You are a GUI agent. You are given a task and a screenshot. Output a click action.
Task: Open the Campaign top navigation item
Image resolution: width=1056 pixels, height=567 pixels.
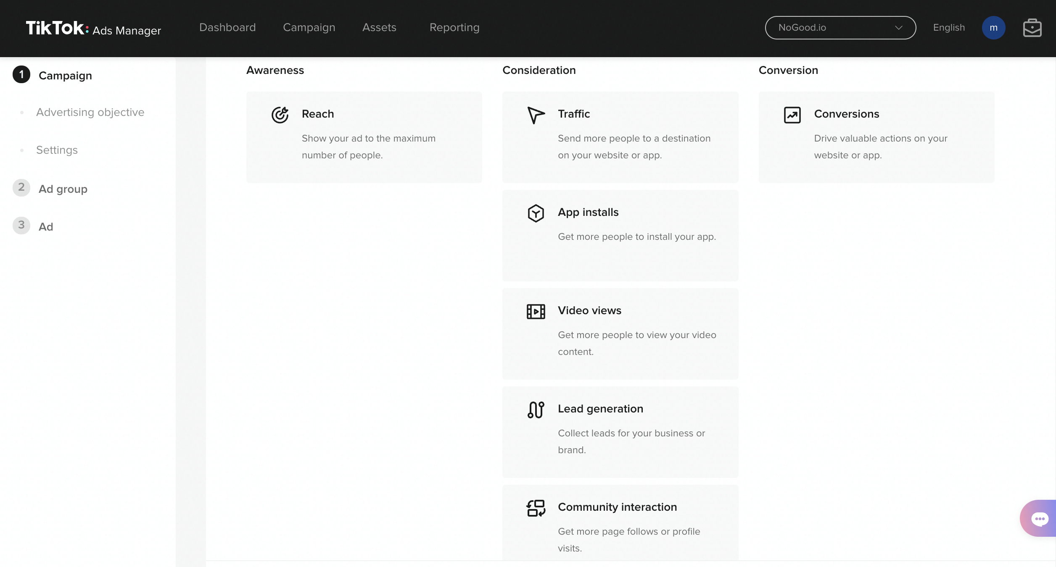(309, 27)
